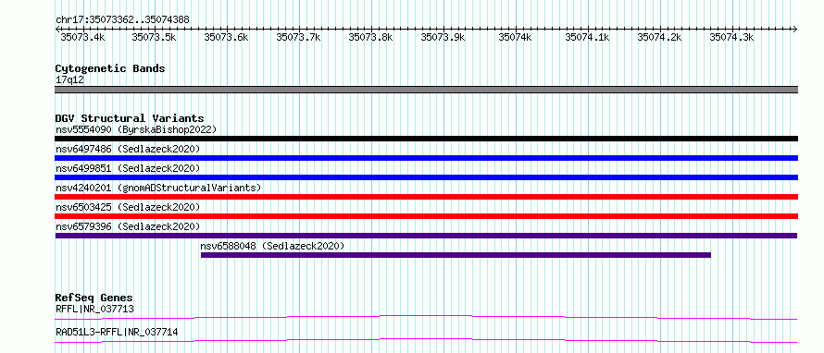824x353 pixels.
Task: Click label nsv4240201 (gnomADStructuralVariants)
Action: (158, 188)
